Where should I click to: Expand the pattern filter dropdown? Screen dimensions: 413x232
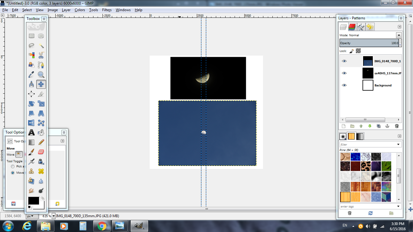click(x=398, y=145)
